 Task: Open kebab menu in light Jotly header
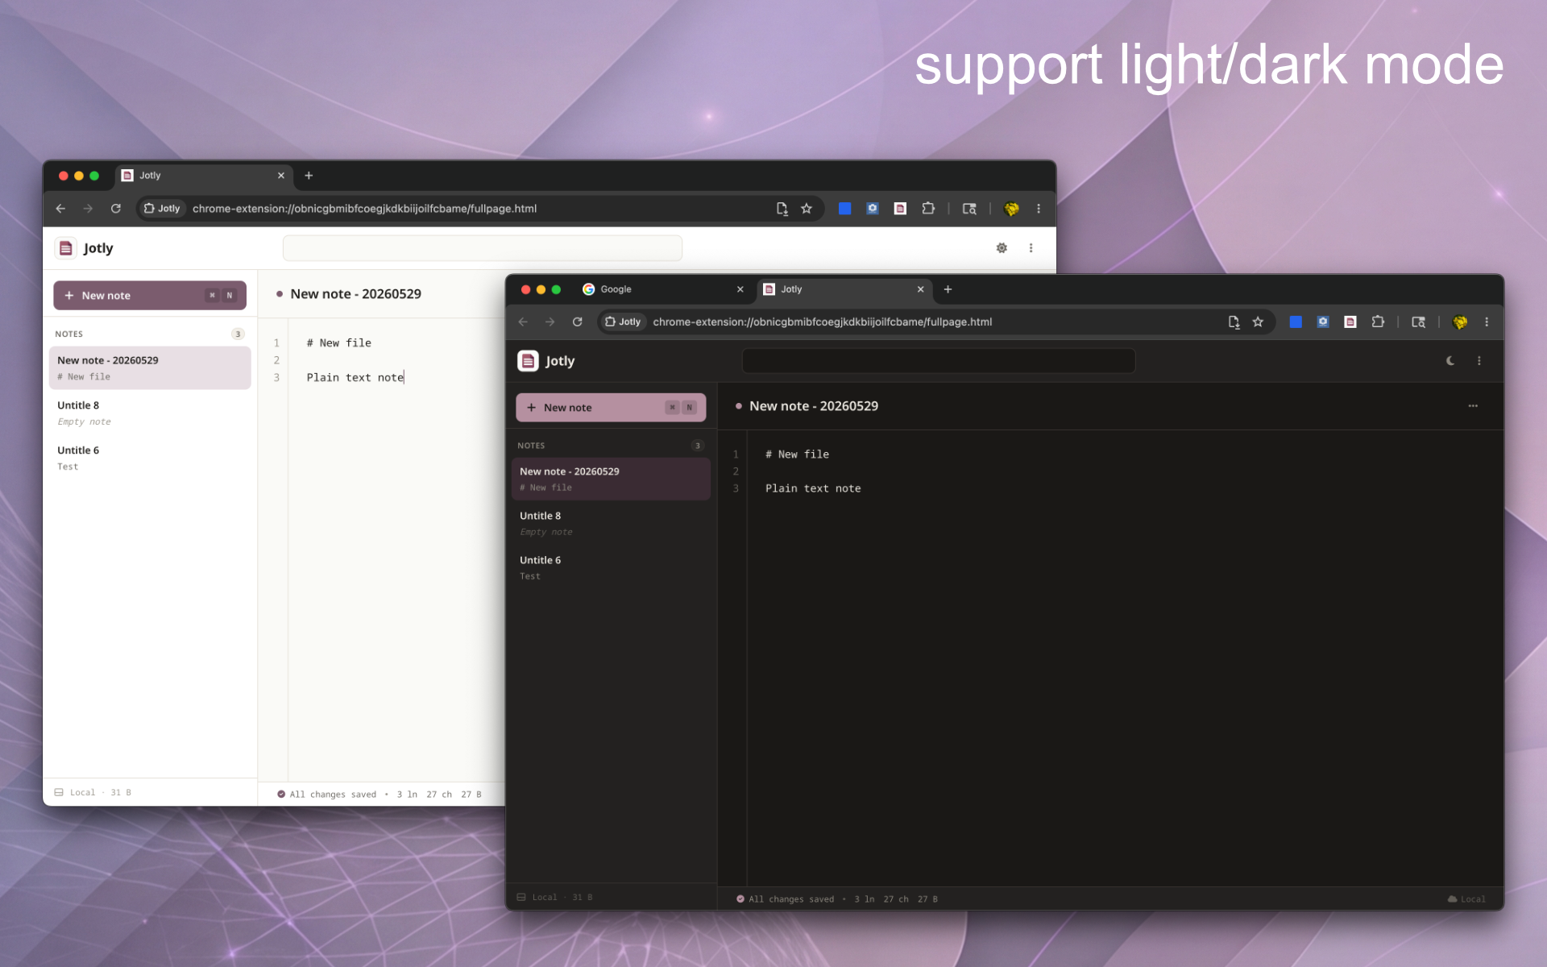(1031, 248)
